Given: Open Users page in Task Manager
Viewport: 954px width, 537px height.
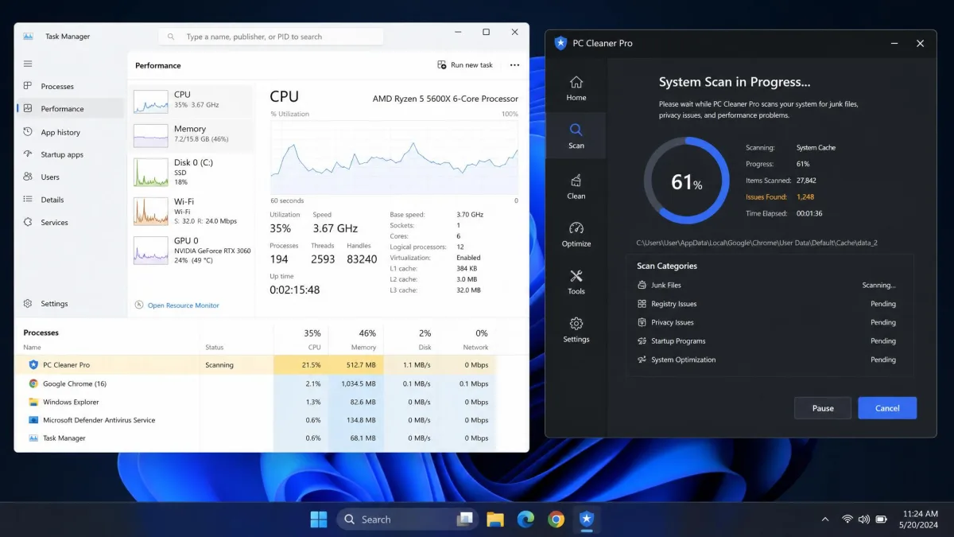Looking at the screenshot, I should tap(71, 177).
